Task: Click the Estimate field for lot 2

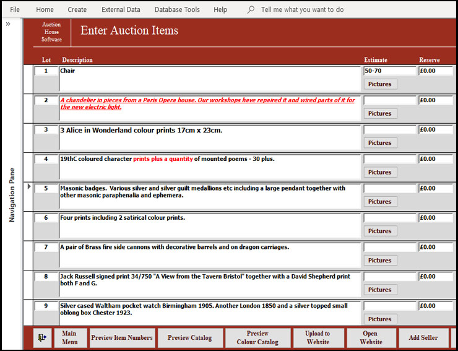Action: point(390,100)
